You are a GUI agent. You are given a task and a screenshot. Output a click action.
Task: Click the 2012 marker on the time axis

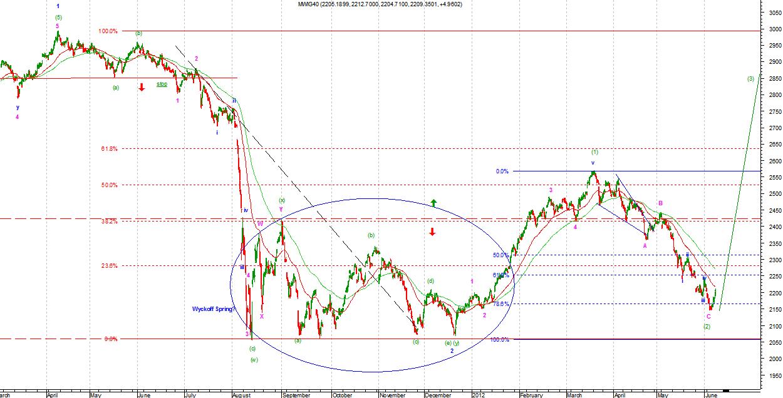(479, 395)
